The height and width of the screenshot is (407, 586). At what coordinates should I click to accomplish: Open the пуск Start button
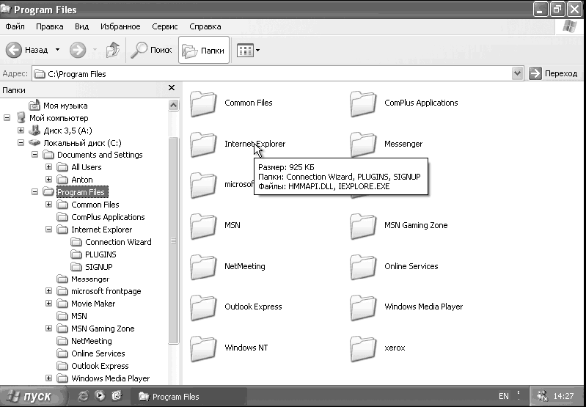click(34, 396)
